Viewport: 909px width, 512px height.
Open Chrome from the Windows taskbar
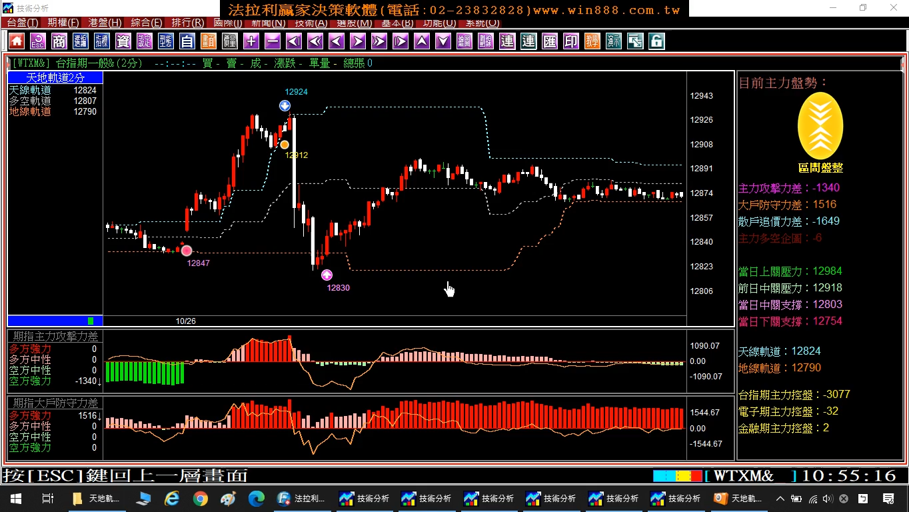[x=200, y=498]
